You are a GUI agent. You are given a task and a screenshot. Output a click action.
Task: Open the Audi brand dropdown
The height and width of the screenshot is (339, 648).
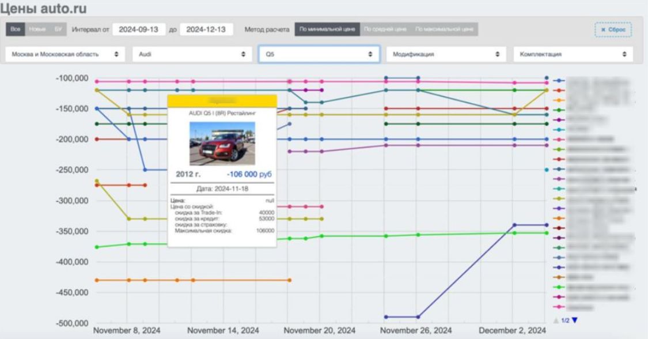click(192, 54)
